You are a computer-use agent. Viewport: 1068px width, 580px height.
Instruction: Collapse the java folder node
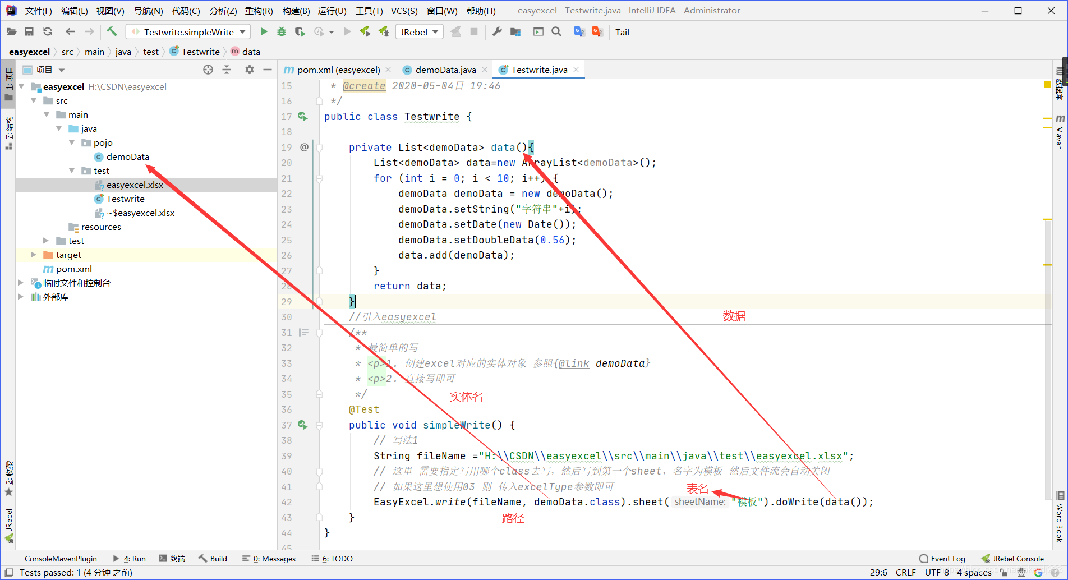(58, 128)
